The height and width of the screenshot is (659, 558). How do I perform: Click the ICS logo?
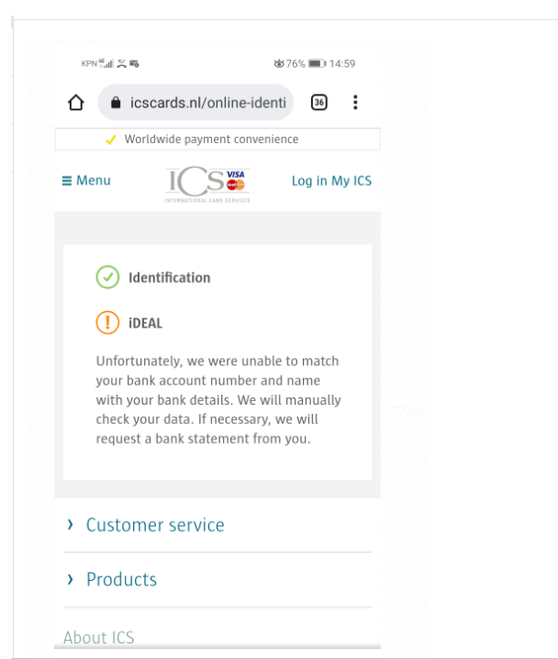[207, 184]
